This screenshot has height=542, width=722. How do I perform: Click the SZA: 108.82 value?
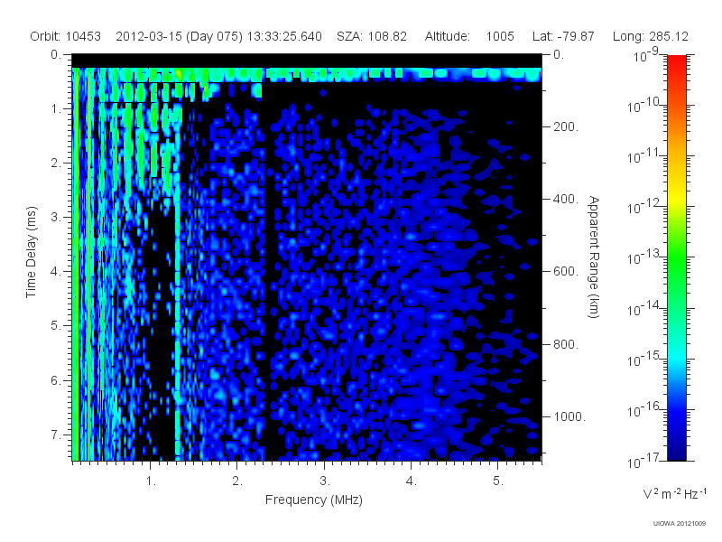[372, 36]
